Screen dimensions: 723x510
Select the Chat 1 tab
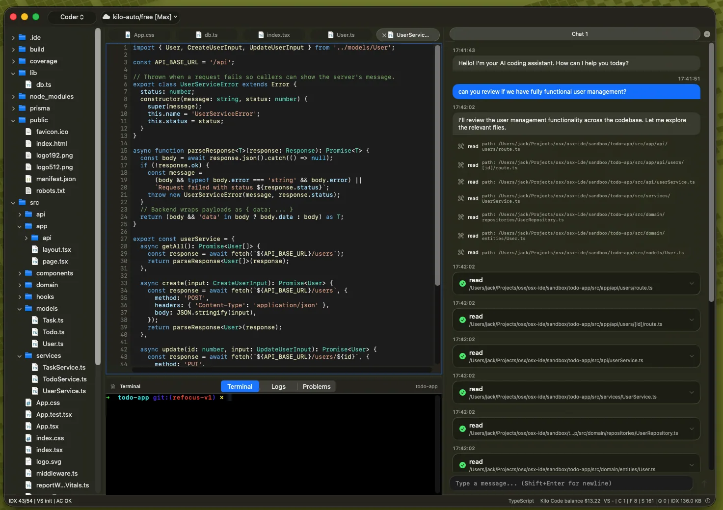(575, 34)
